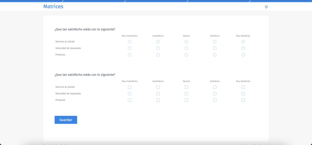Choose Insatisfecho radio for Velocidad de respuesta
Viewport: 312px width, 145px height.
tap(158, 48)
